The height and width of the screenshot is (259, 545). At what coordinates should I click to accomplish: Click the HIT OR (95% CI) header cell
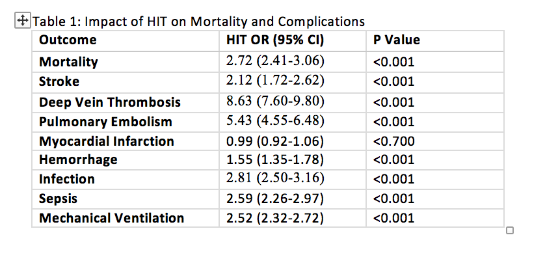[293, 41]
